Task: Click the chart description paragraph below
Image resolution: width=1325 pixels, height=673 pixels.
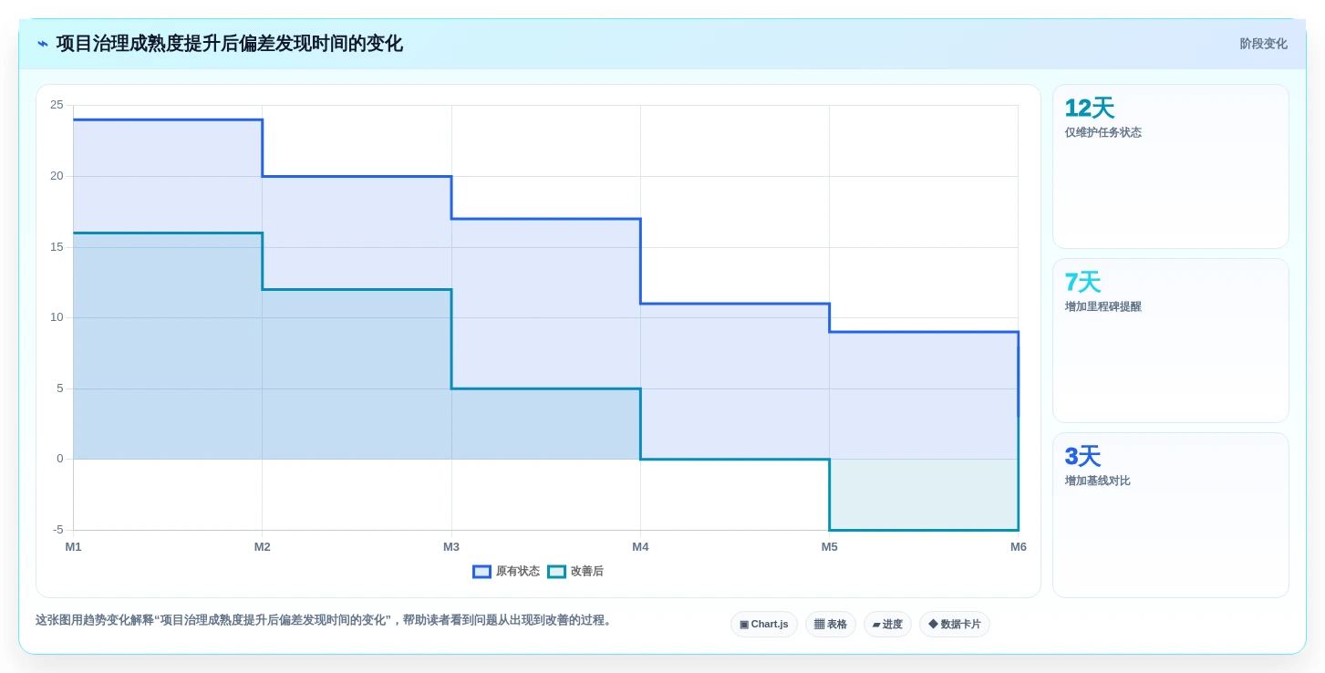Action: tap(326, 620)
